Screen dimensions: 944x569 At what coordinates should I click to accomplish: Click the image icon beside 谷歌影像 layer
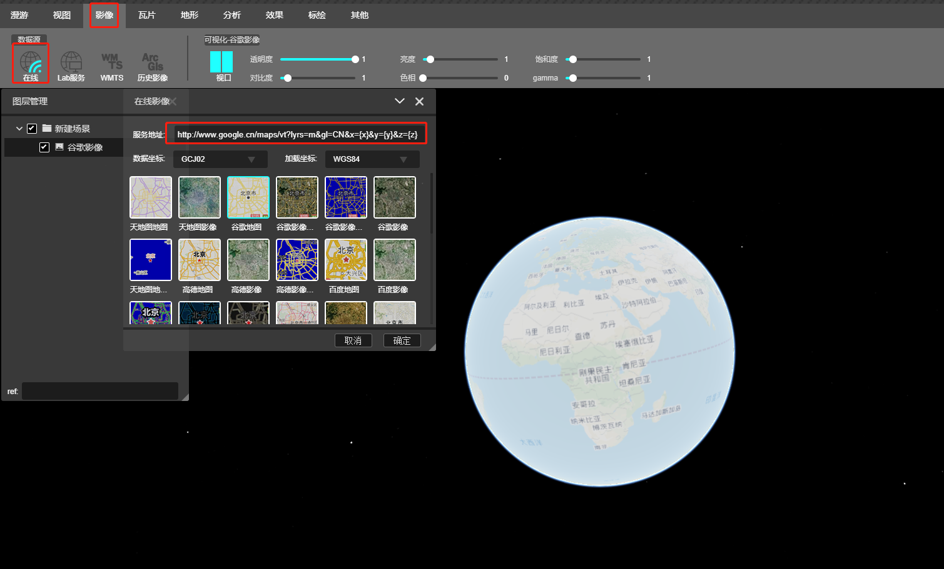point(59,147)
